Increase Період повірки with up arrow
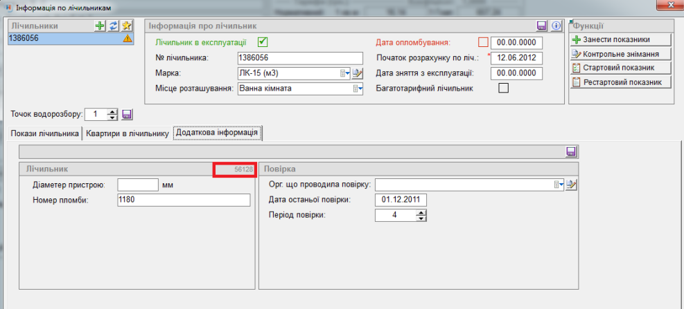The height and width of the screenshot is (309, 684). pyautogui.click(x=420, y=212)
